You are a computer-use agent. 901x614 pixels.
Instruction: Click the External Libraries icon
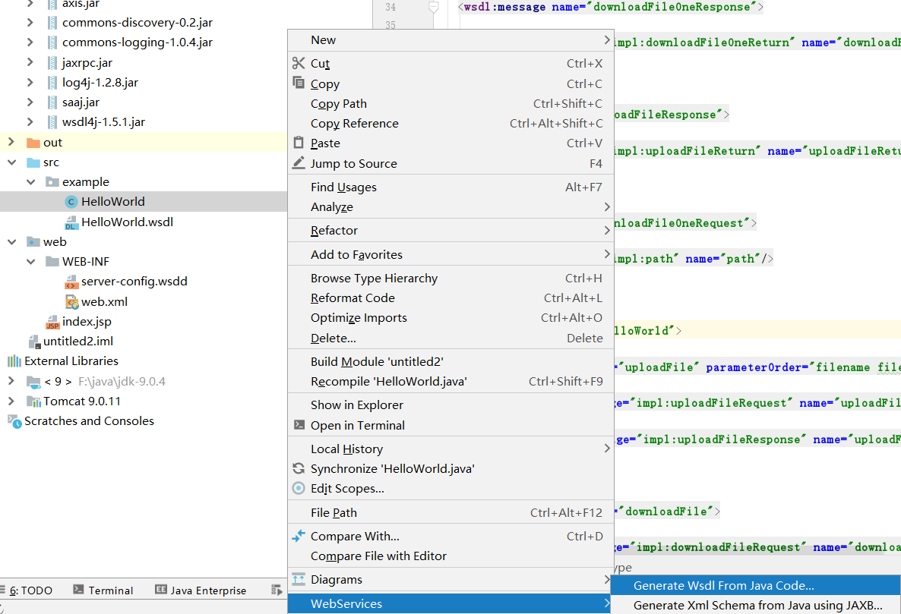(x=14, y=361)
